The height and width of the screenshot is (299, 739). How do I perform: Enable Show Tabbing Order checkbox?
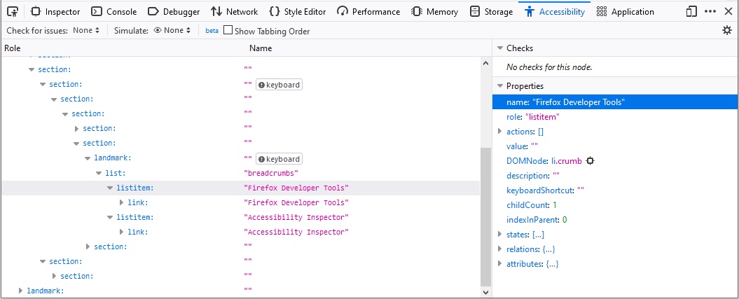228,30
